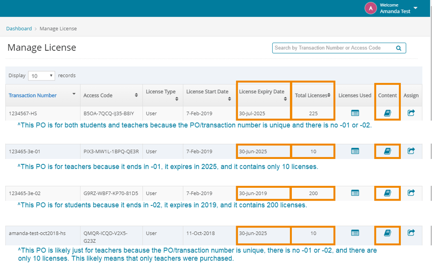432x273 pixels.
Task: Expand the Display records count dropdown
Action: tap(42, 76)
